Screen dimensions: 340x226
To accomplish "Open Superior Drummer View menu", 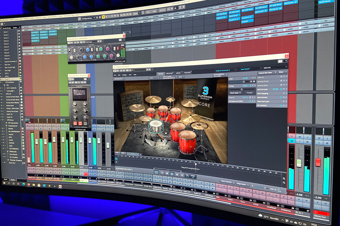I will pyautogui.click(x=130, y=75).
